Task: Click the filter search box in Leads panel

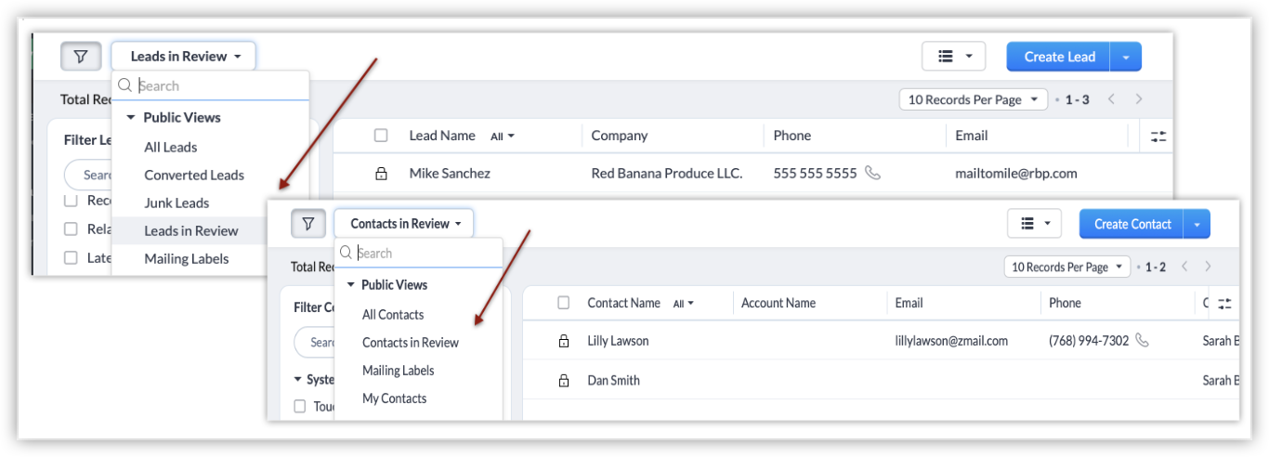Action: pyautogui.click(x=88, y=175)
